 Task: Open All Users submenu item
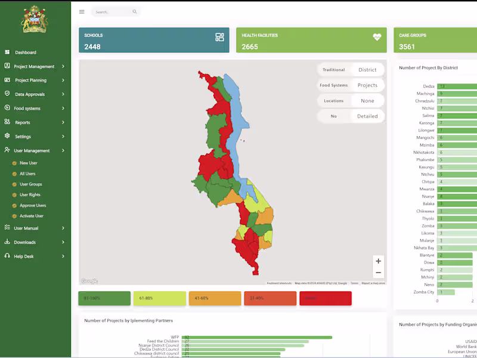[x=27, y=174]
